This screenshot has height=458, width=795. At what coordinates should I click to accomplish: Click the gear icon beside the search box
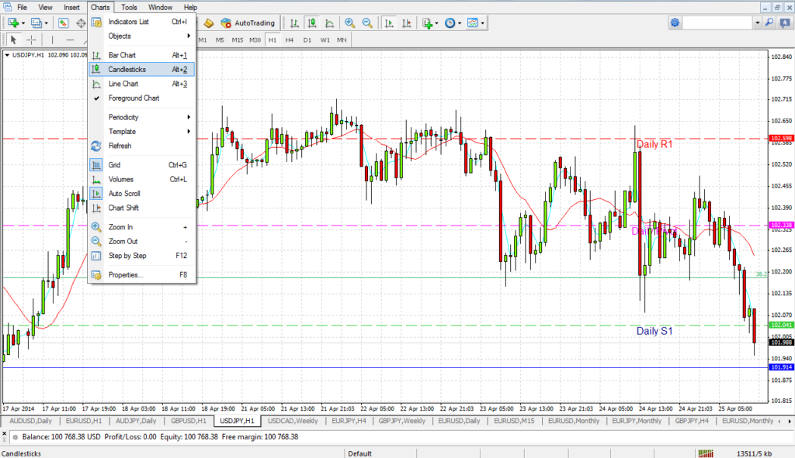point(675,22)
